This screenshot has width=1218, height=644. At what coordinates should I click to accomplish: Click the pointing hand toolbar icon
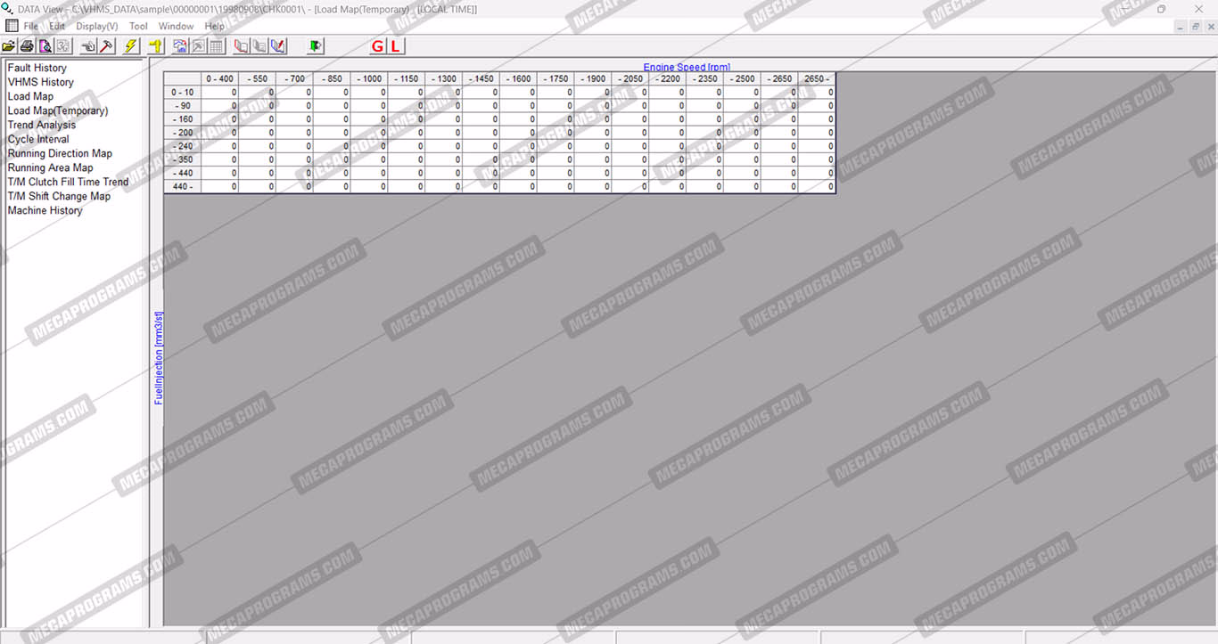[89, 45]
